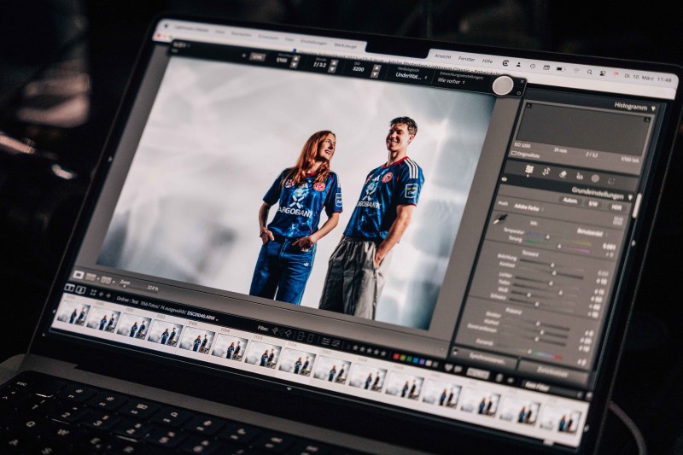Click the Autom. auto tone button

click(569, 200)
